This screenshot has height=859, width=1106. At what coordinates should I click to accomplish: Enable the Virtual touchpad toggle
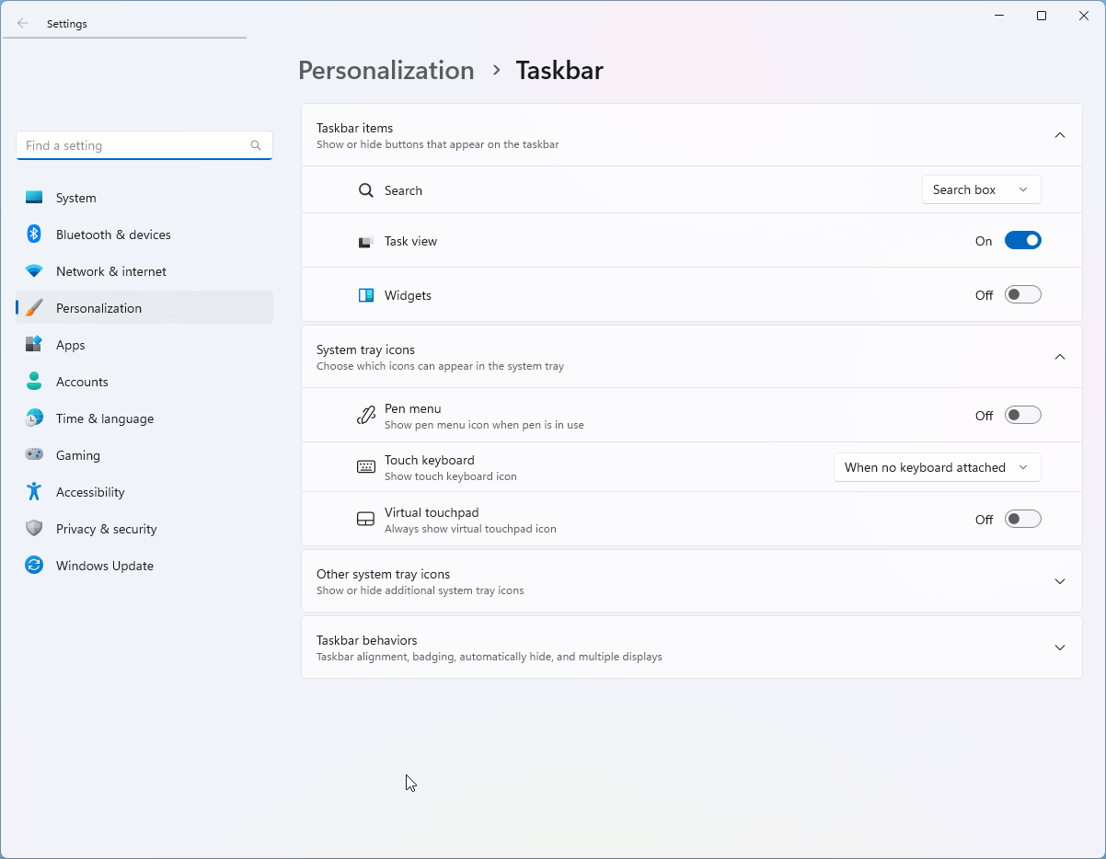point(1022,520)
